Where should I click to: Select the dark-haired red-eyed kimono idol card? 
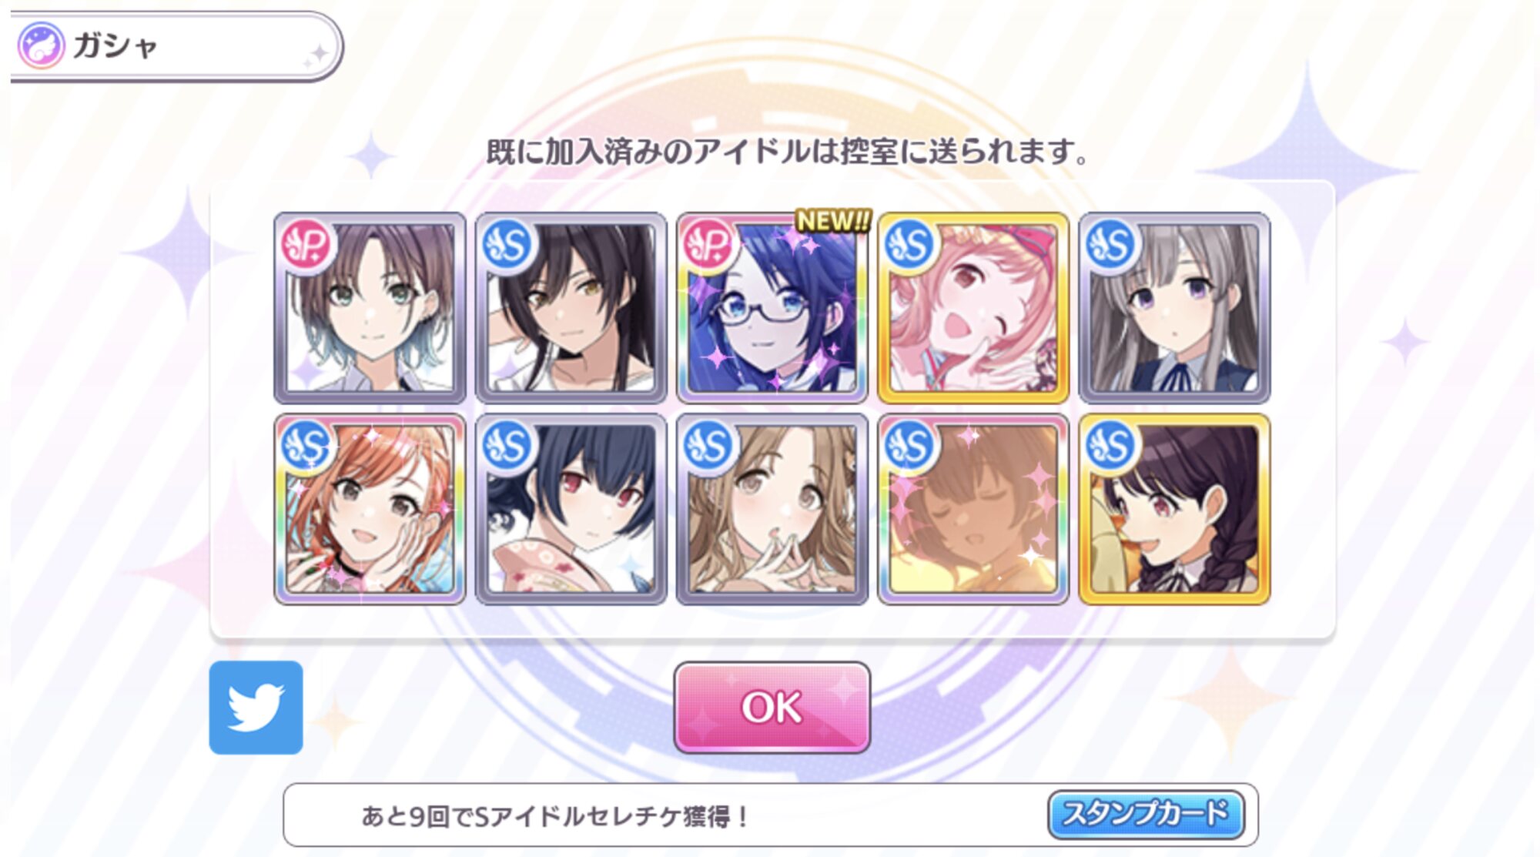pos(571,509)
